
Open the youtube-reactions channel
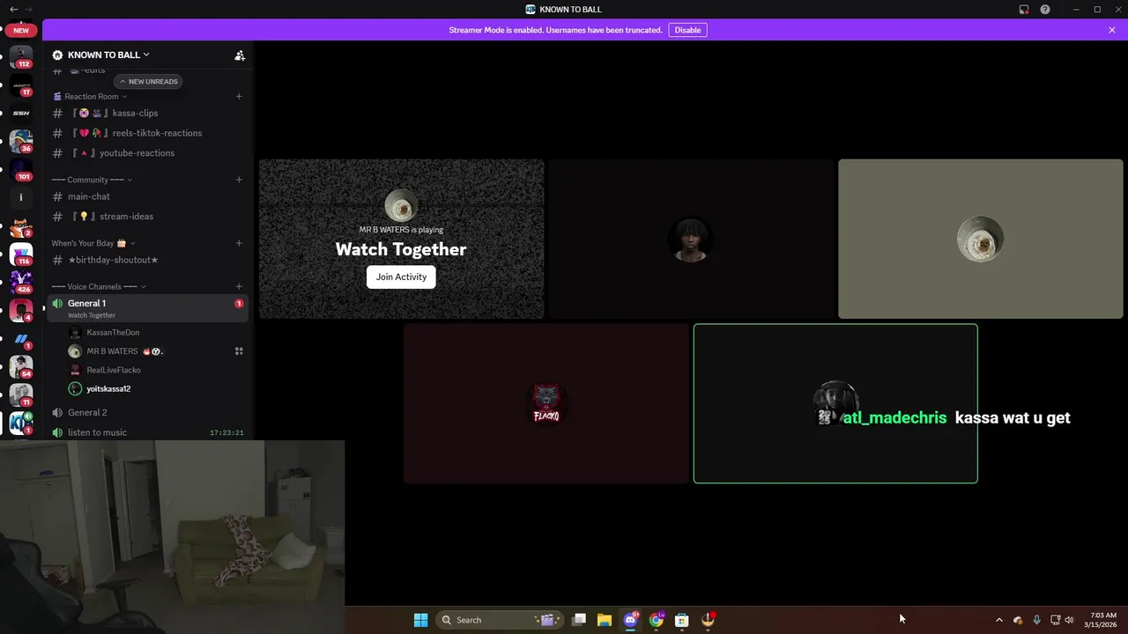[148, 153]
